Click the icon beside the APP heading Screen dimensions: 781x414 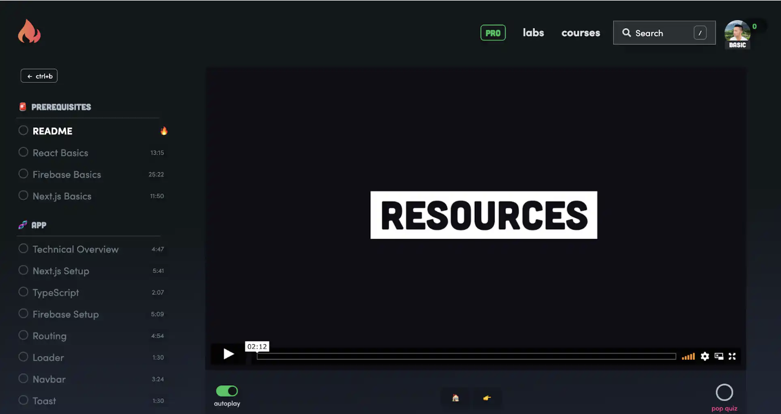tap(23, 225)
